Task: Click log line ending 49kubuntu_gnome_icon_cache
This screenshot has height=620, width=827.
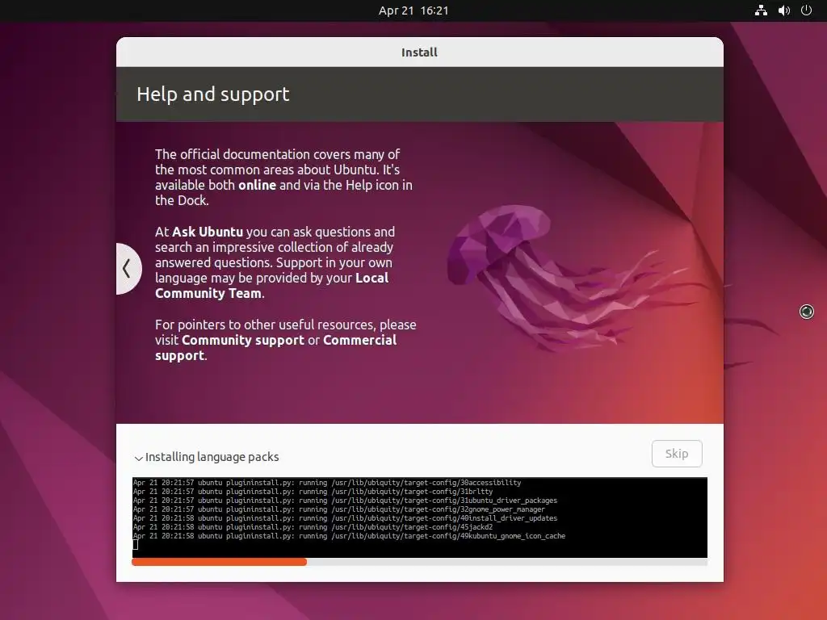Action: click(349, 536)
